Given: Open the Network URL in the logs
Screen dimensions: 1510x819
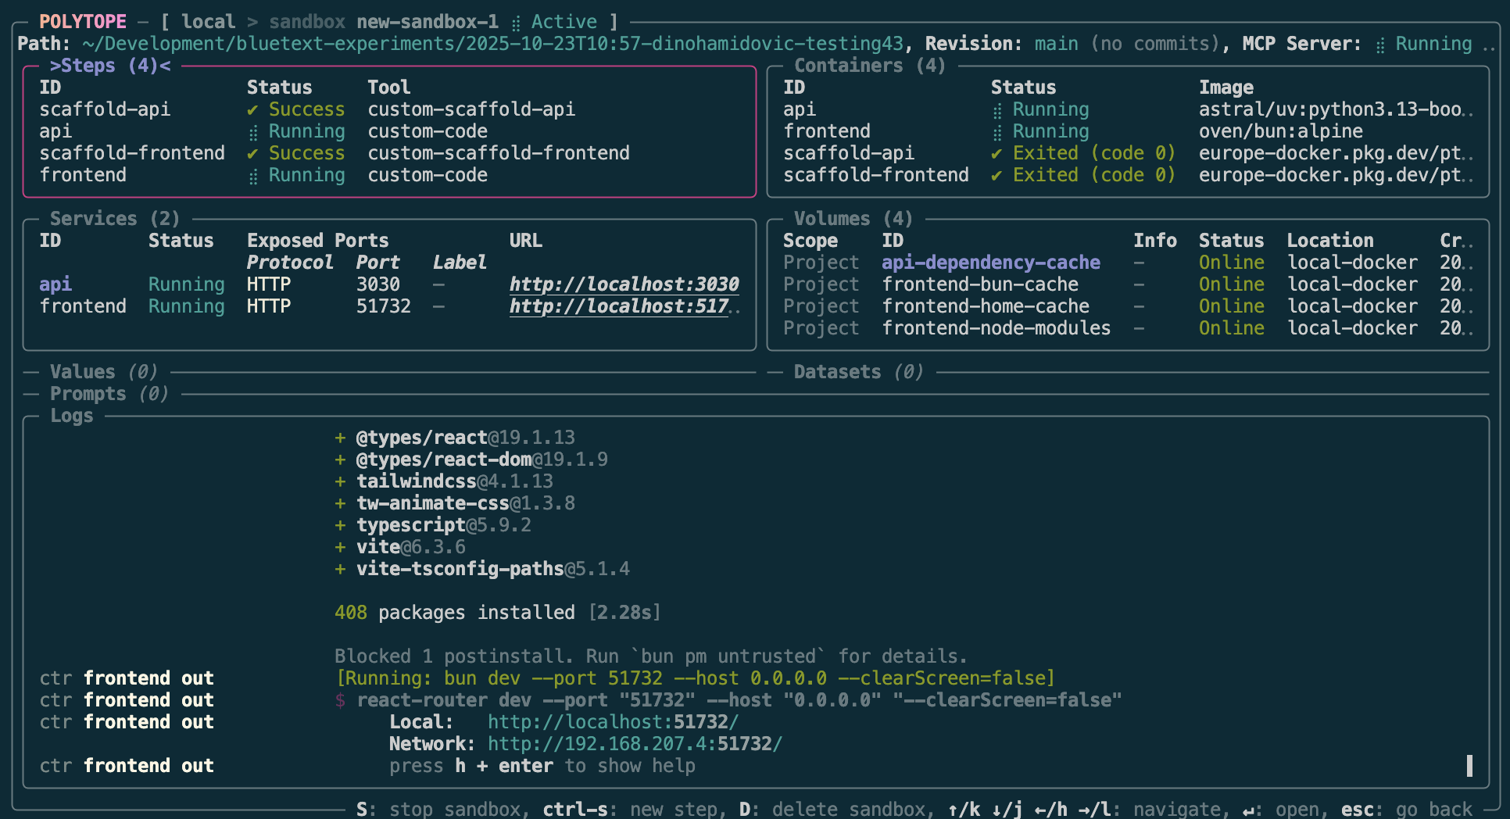Looking at the screenshot, I should pos(634,744).
